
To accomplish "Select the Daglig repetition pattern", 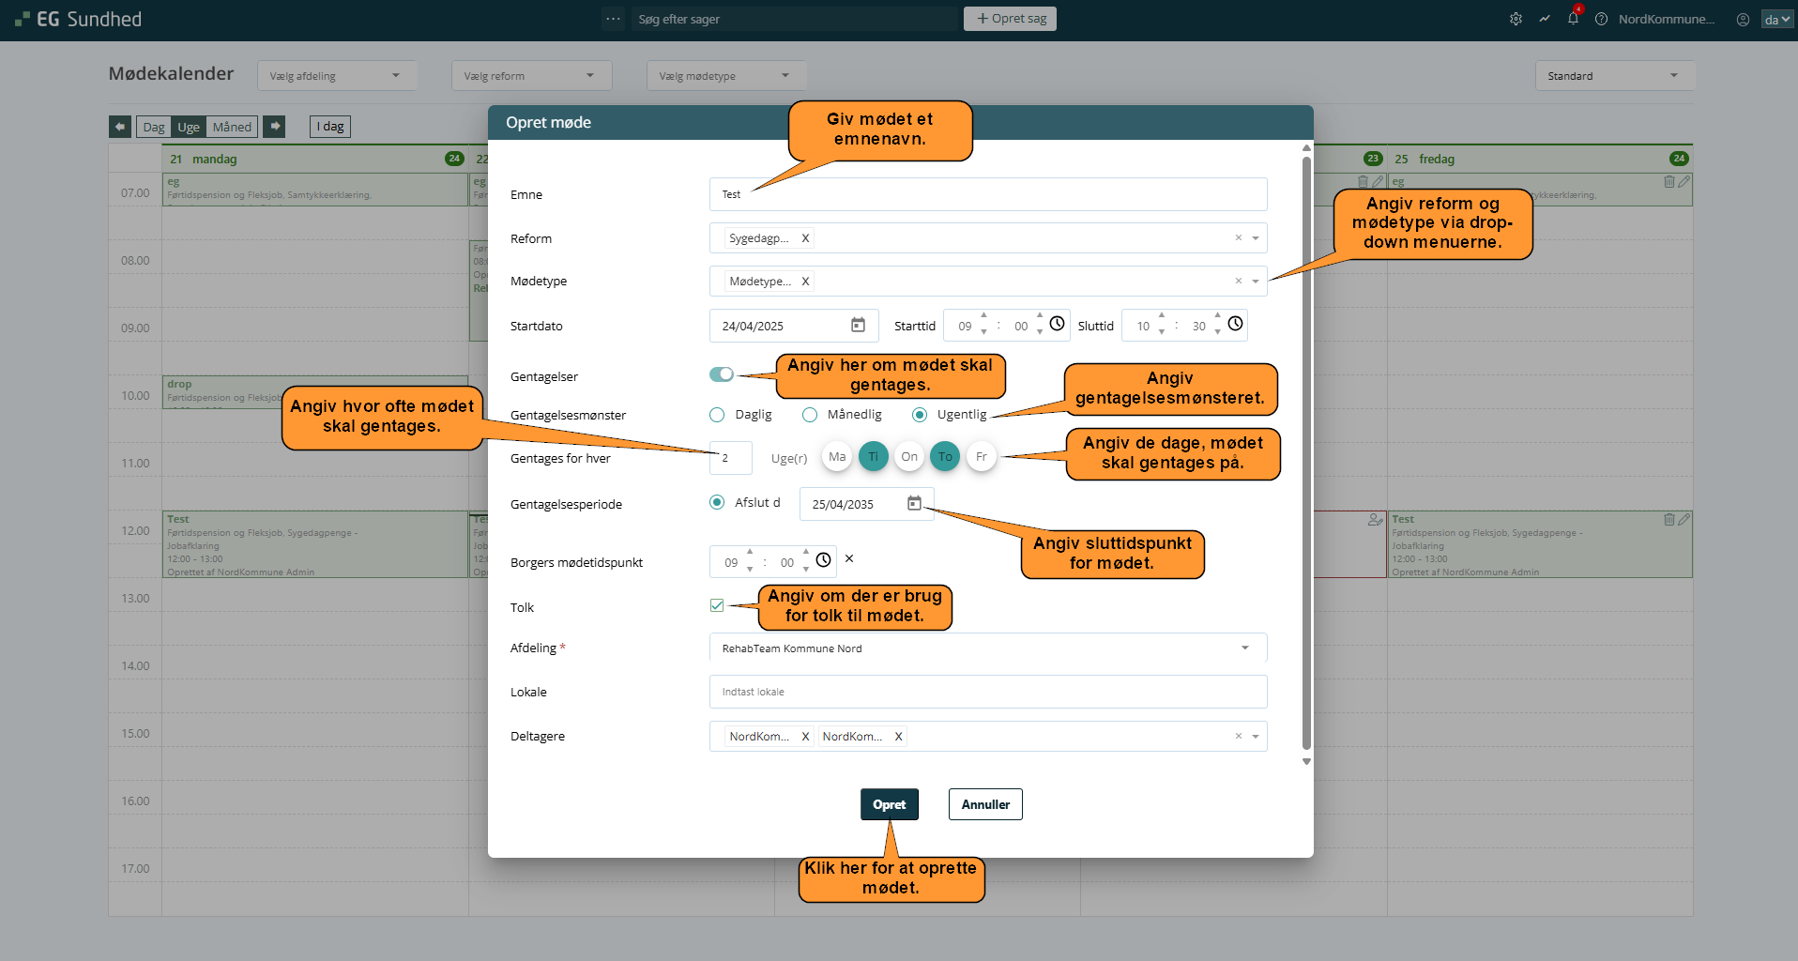I will click(718, 415).
